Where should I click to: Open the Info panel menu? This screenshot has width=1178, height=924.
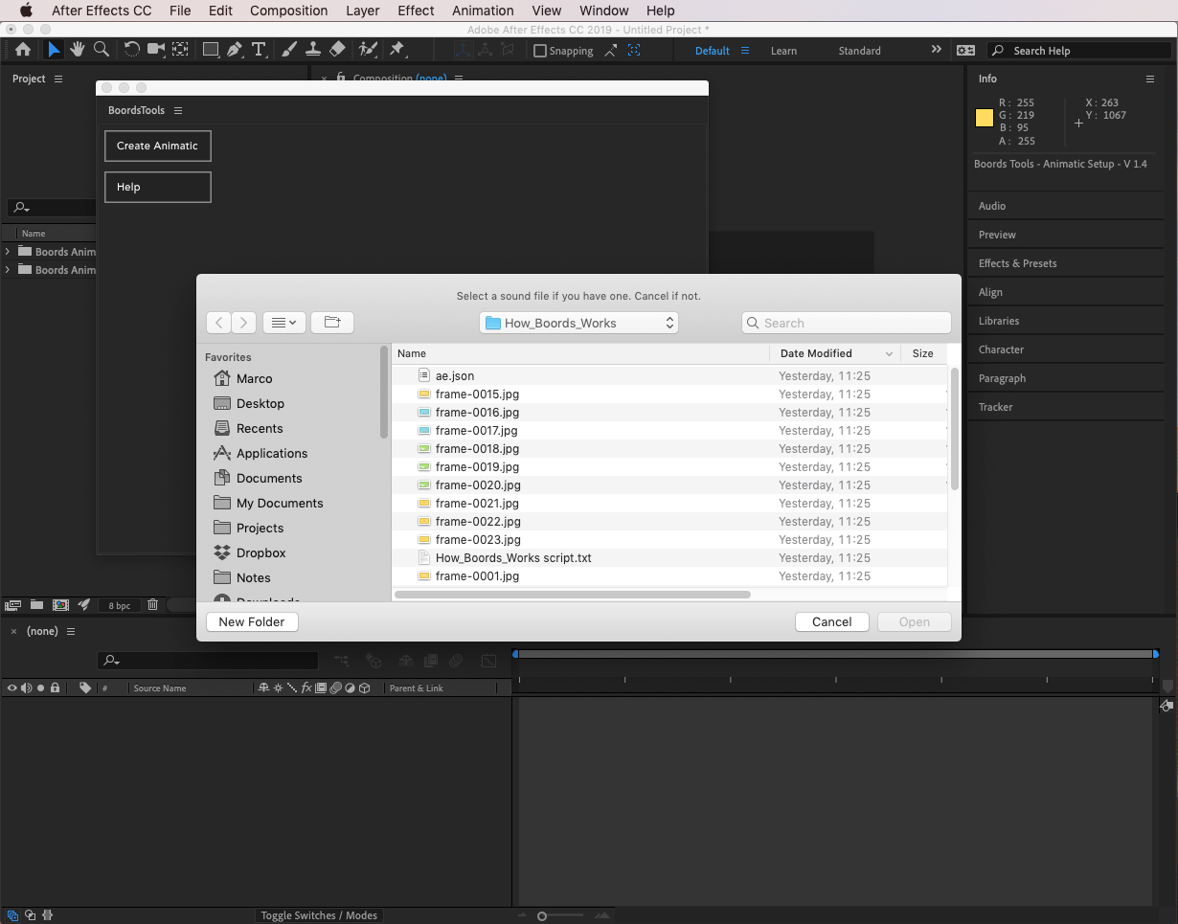1150,79
